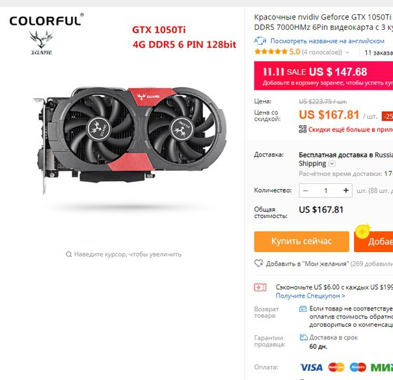Open the Shipping method dropdown

(332, 164)
